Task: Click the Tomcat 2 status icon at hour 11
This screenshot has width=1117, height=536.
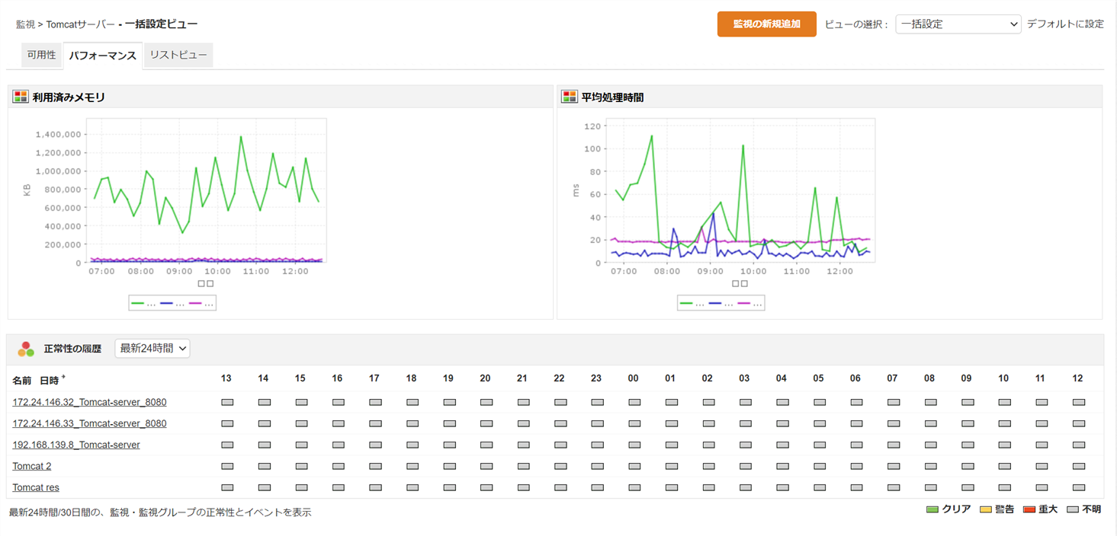Action: click(x=1042, y=466)
